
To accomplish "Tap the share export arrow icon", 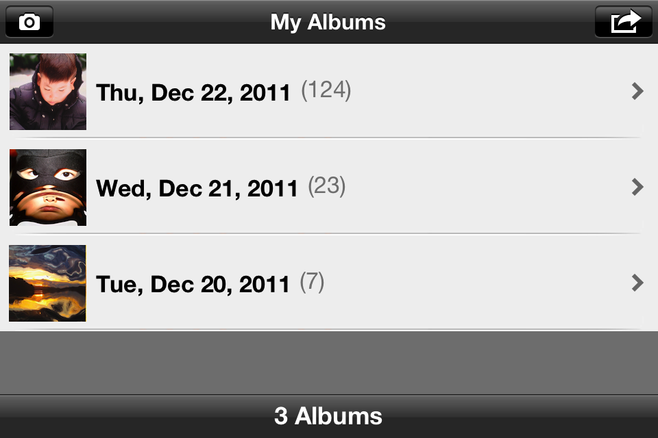I will (x=624, y=22).
